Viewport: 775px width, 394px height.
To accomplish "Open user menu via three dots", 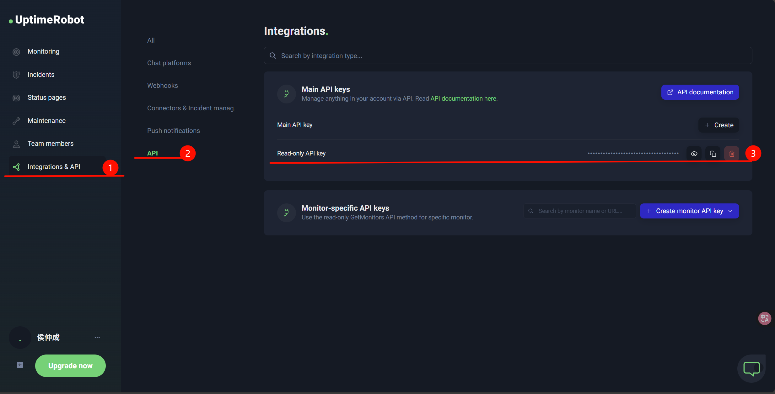I will (97, 338).
